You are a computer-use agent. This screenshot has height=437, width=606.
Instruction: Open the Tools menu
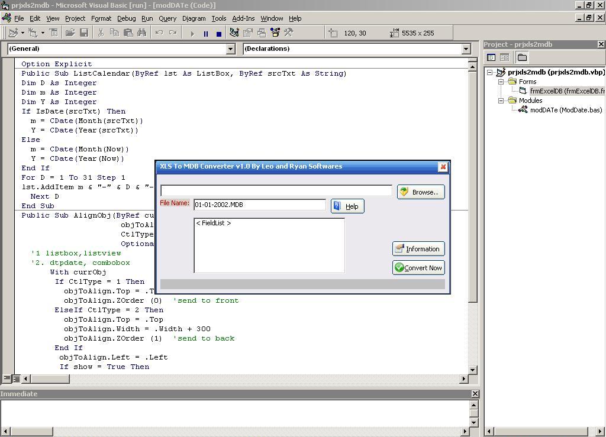point(219,18)
